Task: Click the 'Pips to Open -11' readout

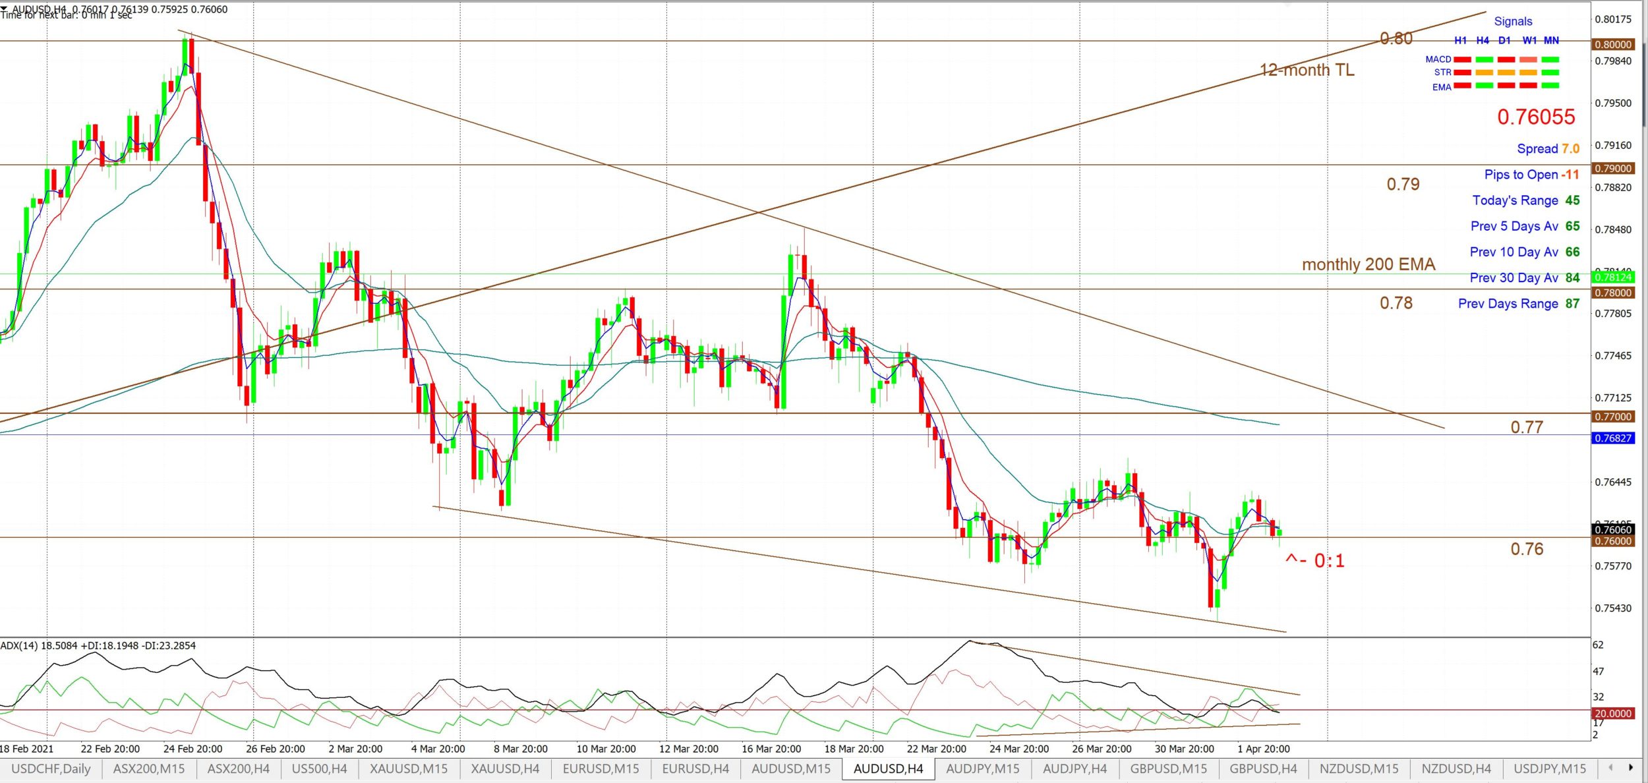Action: pyautogui.click(x=1532, y=175)
